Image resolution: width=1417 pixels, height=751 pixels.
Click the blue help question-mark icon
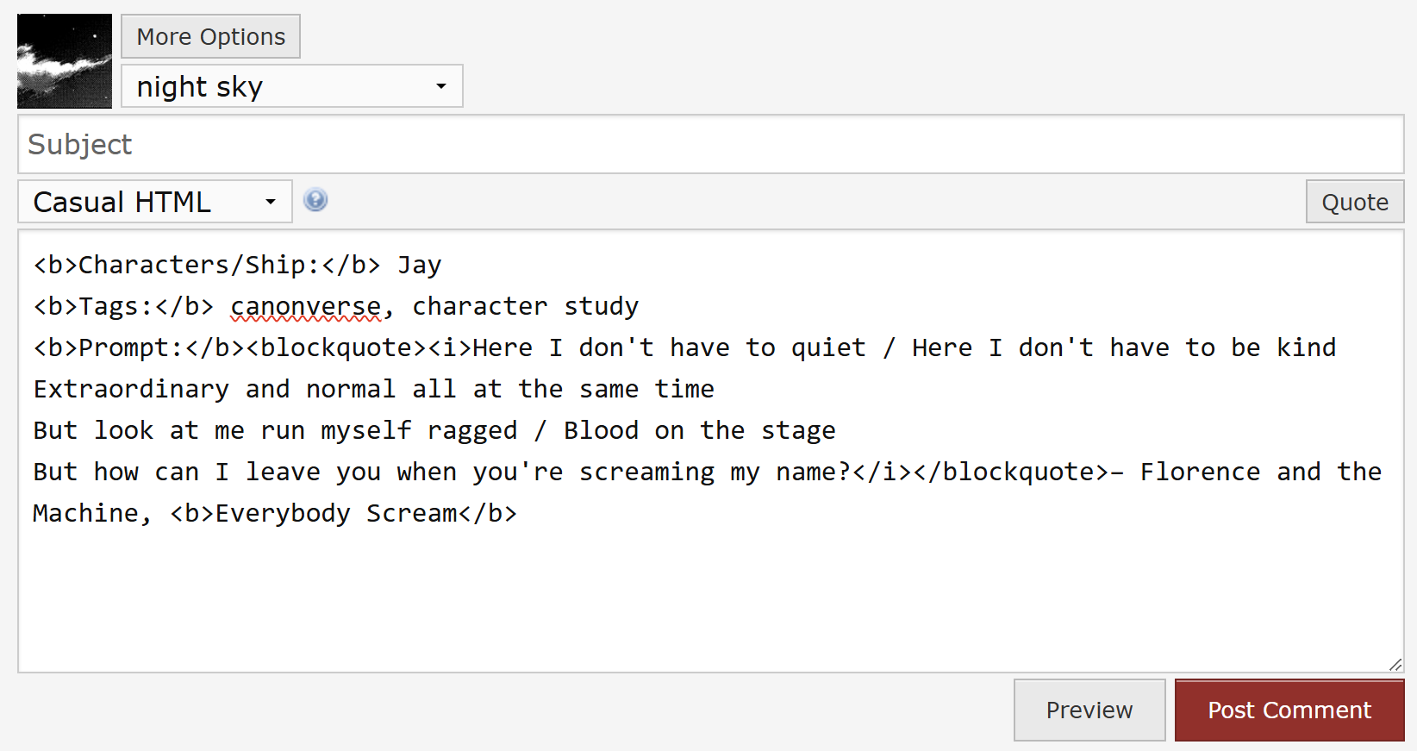315,200
